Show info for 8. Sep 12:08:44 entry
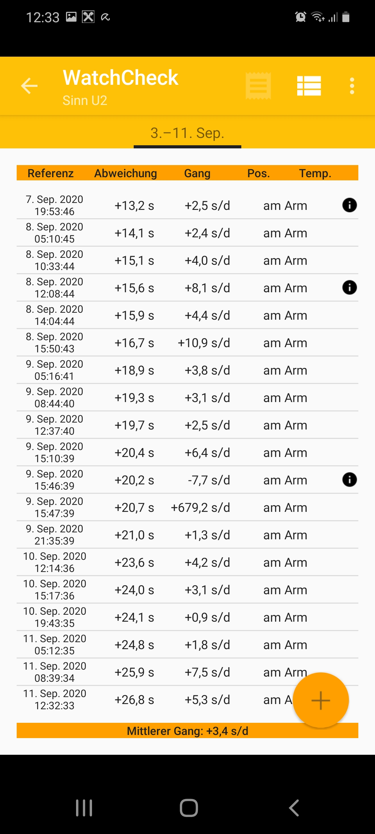The height and width of the screenshot is (834, 375). click(349, 288)
